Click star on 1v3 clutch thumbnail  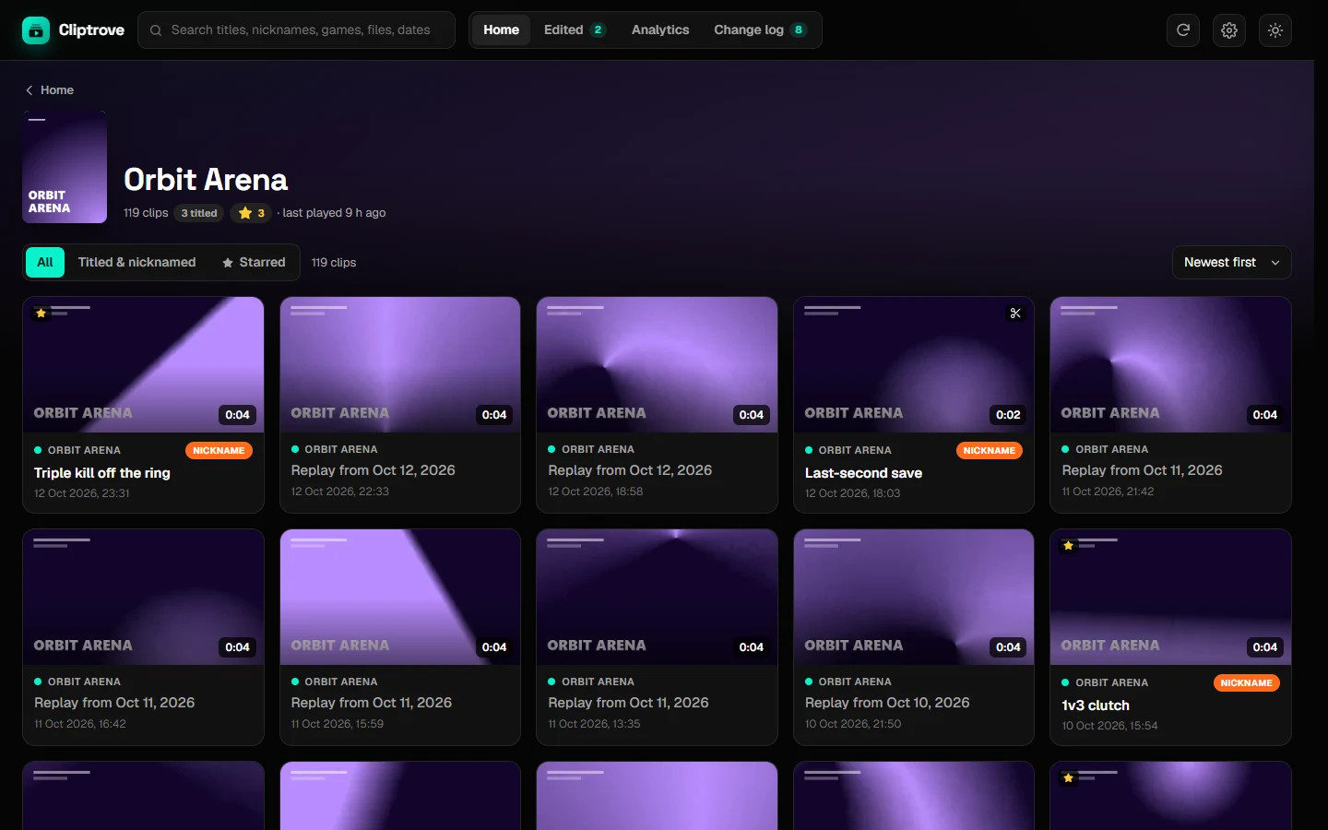(1068, 546)
